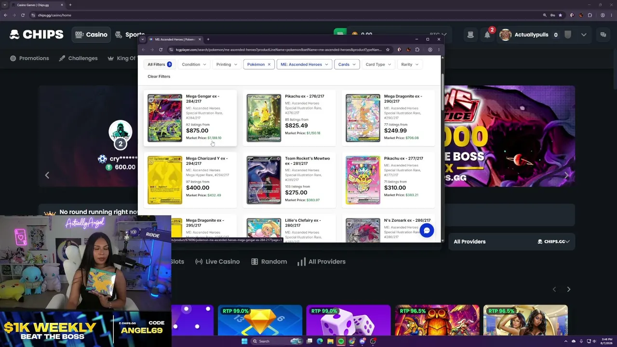Screen dimensions: 617x347
Task: Open the tab search dropdown in tcgplayer window
Action: [x=142, y=40]
